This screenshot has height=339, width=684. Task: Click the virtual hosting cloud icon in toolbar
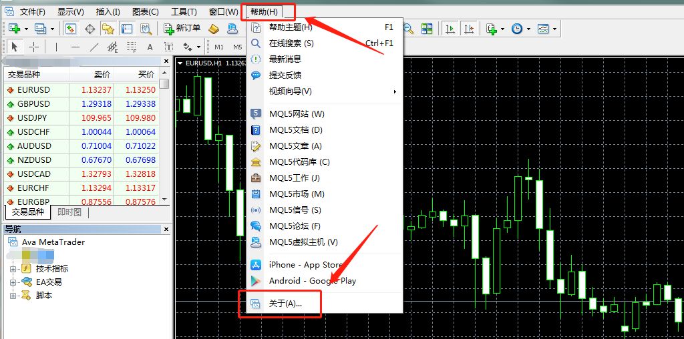pyautogui.click(x=232, y=29)
